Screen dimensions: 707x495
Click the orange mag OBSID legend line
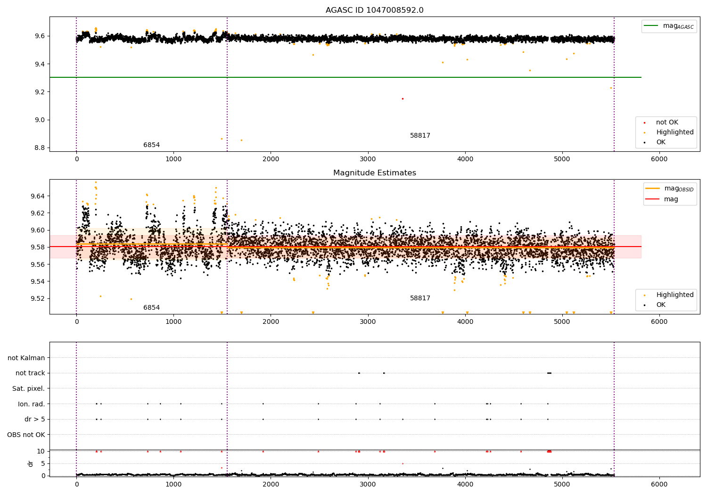pos(652,189)
